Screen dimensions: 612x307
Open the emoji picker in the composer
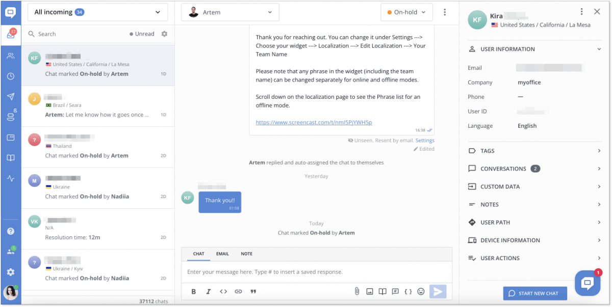point(421,291)
